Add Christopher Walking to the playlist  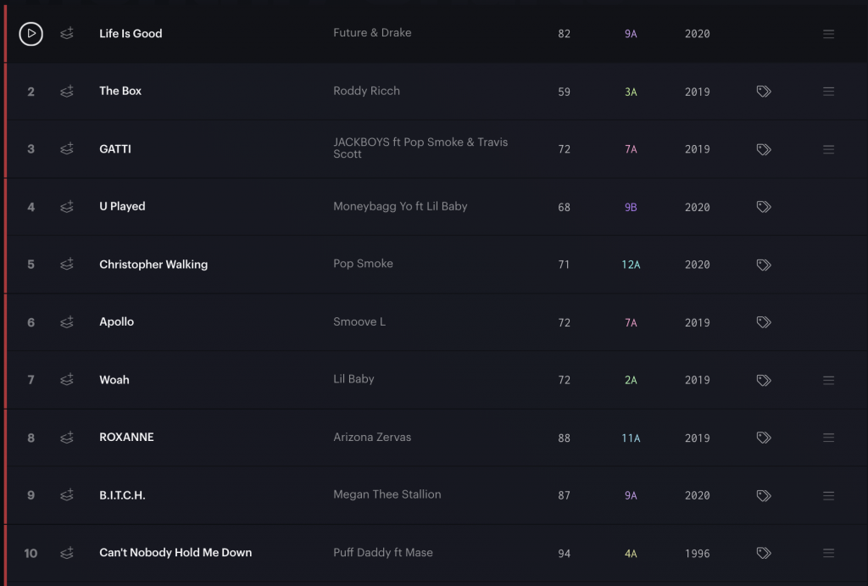(x=67, y=265)
